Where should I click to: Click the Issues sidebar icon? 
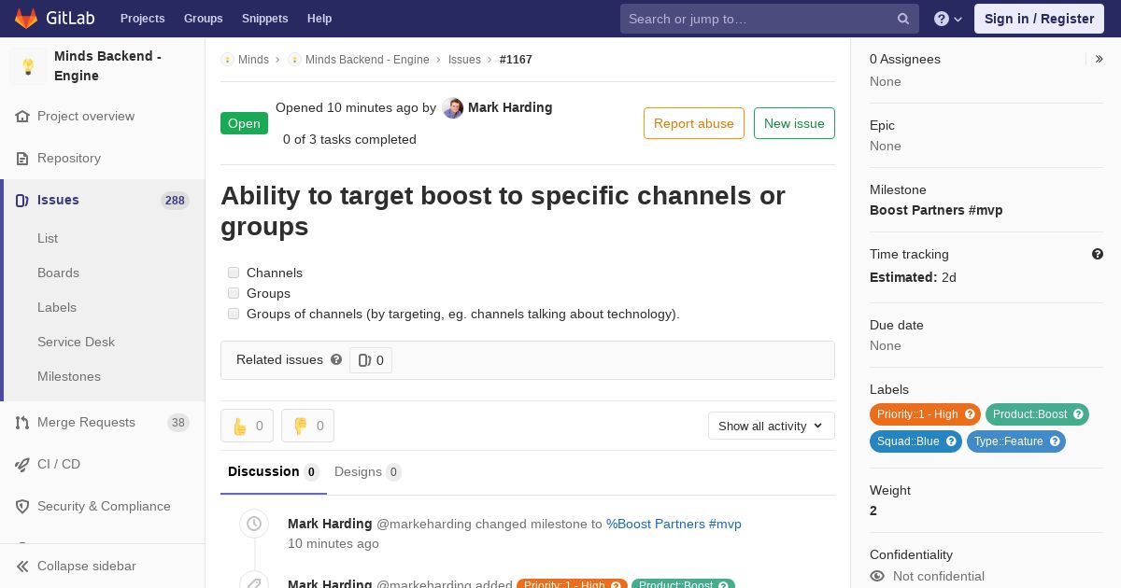pos(22,201)
